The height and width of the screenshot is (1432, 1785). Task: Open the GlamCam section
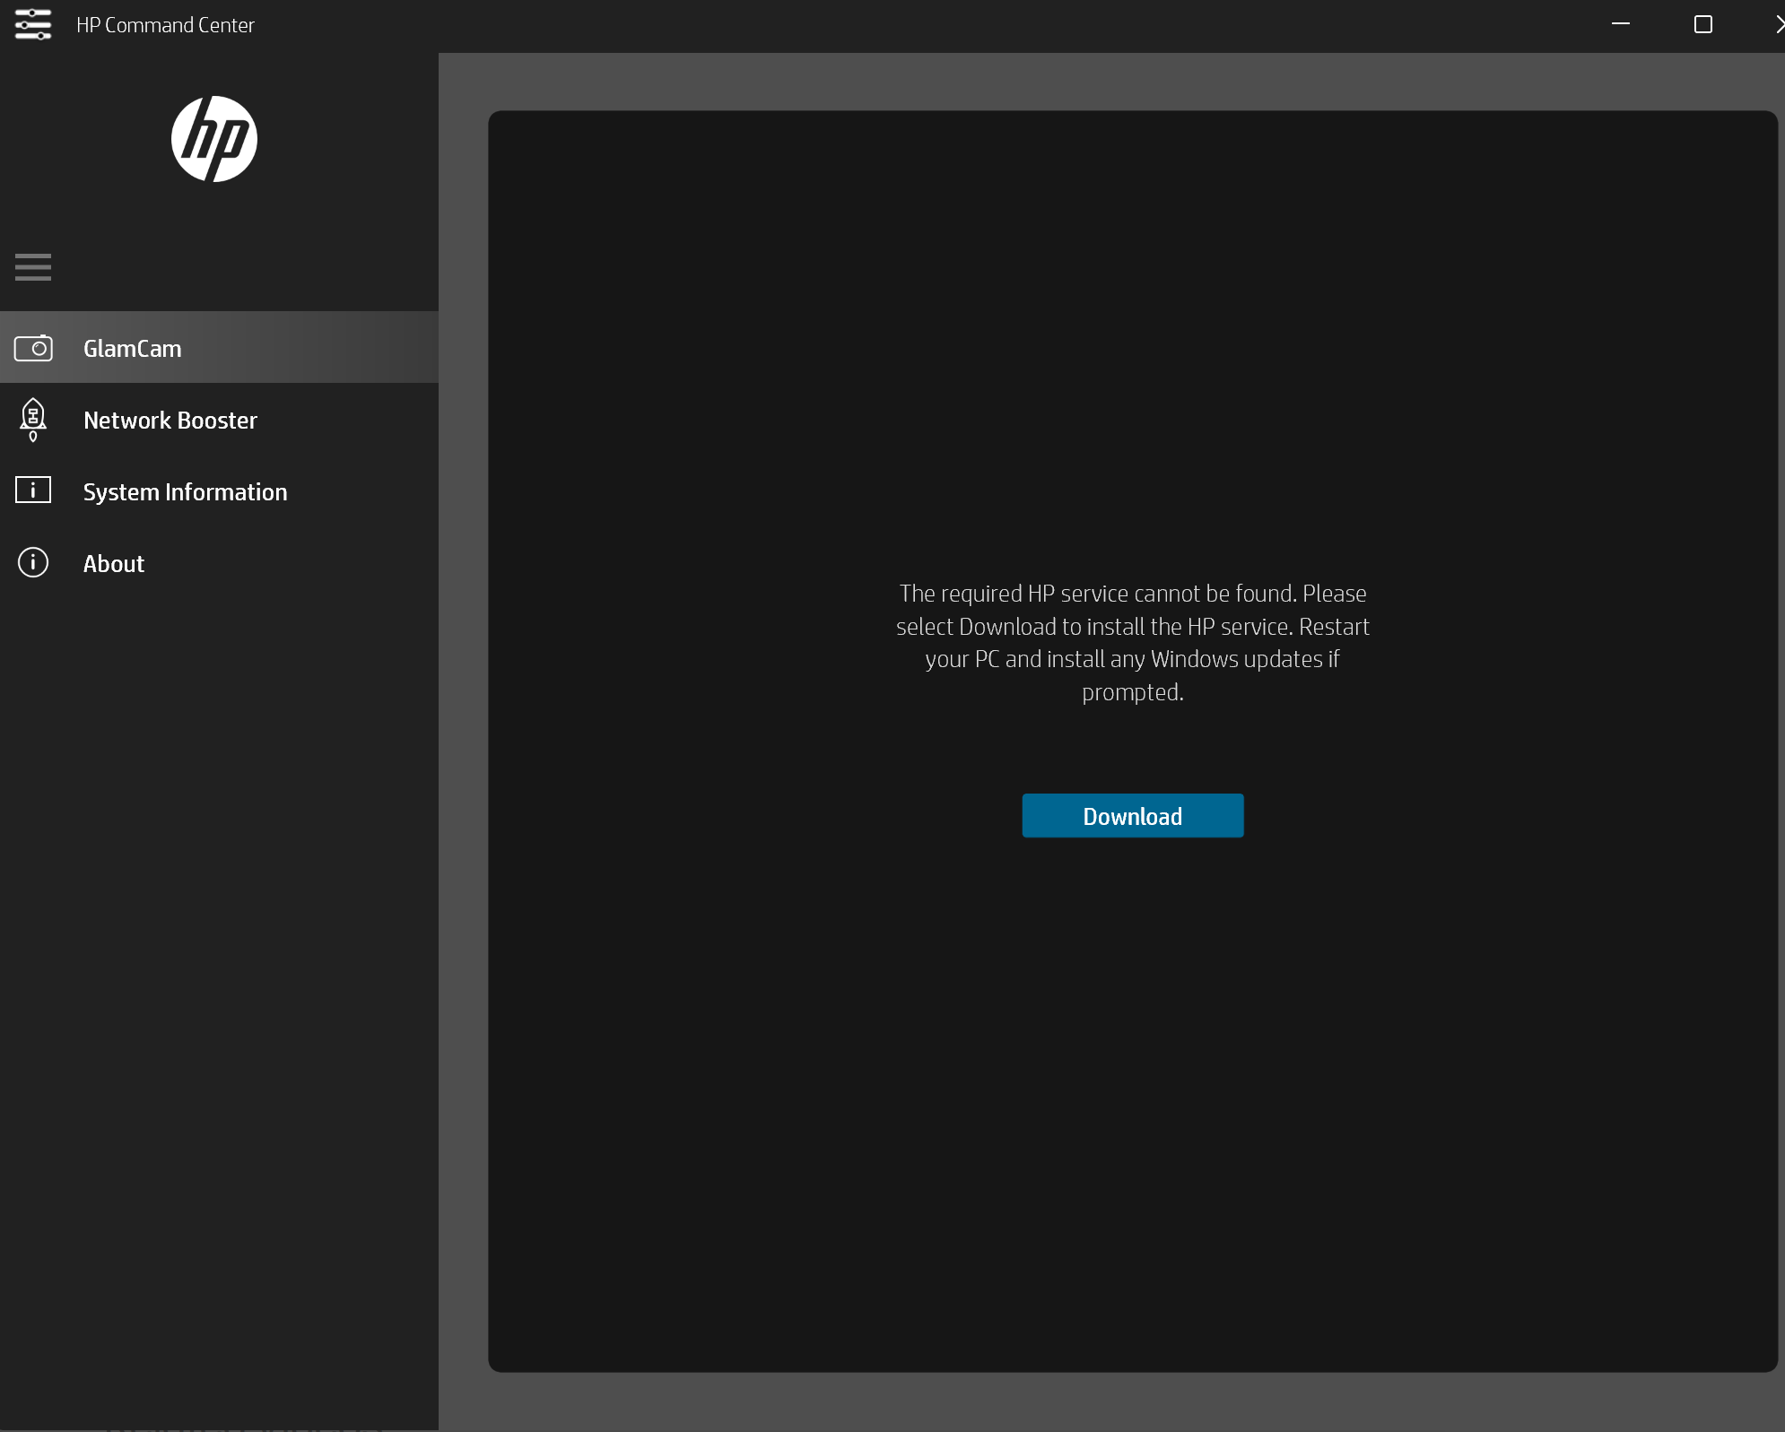pyautogui.click(x=219, y=348)
